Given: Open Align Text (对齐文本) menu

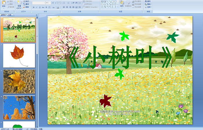Looking at the screenshot, I should tap(88, 4).
